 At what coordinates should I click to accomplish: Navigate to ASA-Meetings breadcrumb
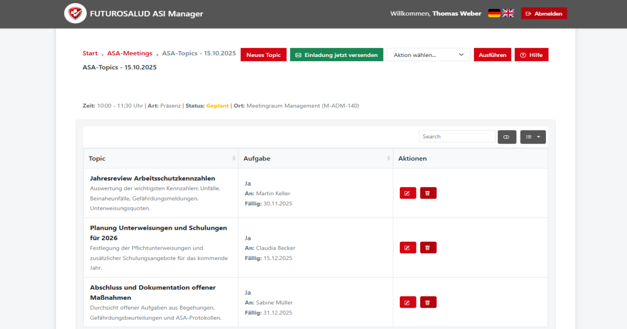[130, 53]
